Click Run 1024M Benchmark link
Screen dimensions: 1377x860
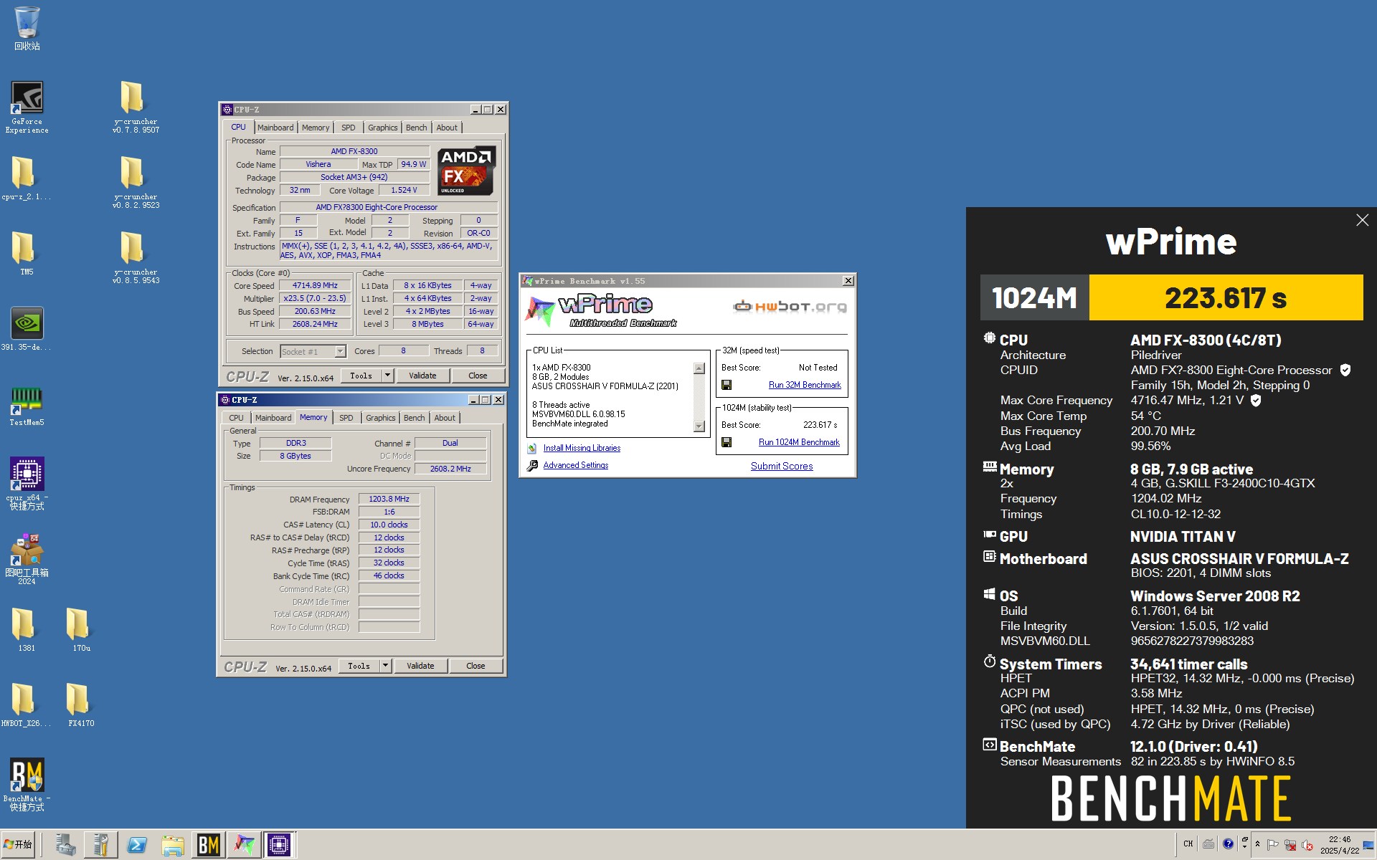799,442
